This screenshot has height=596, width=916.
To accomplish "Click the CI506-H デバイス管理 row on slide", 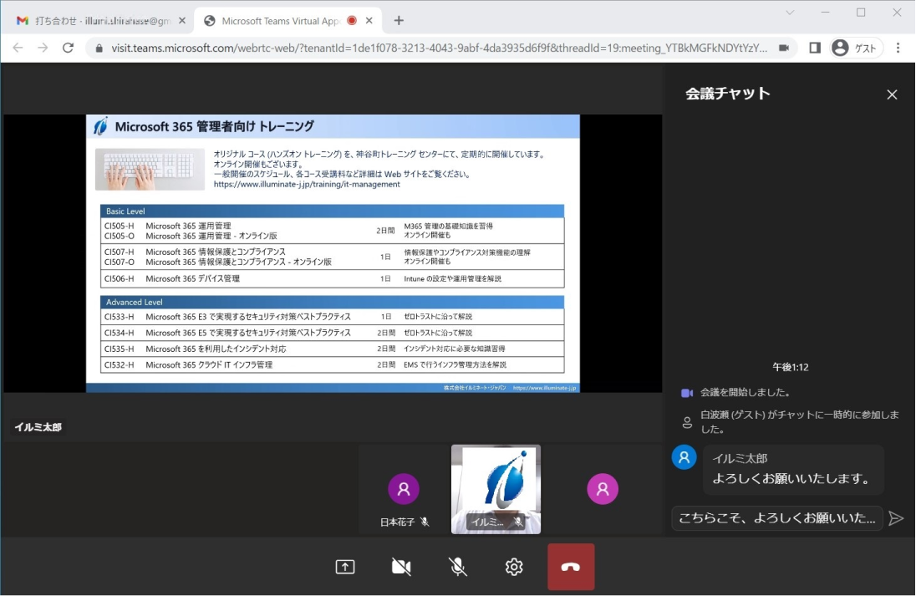I will [x=333, y=278].
